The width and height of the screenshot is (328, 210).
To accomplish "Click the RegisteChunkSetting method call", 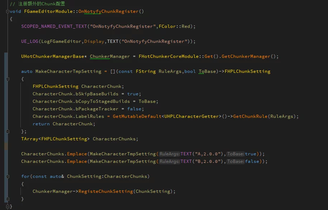I will click(106, 191).
